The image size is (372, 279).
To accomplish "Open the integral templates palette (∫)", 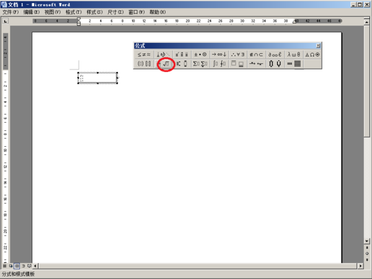I will [219, 64].
